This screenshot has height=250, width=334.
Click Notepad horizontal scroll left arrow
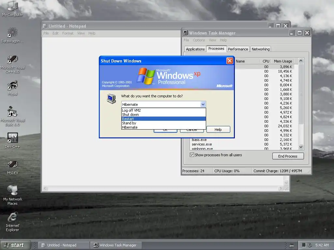point(45,188)
